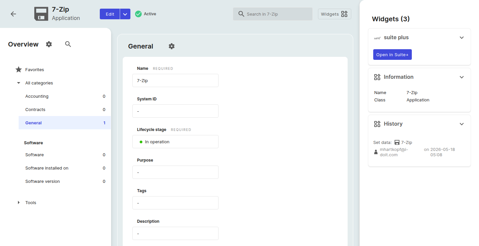Click the mhartkopf@i-doit.com user text
The width and height of the screenshot is (479, 246).
tap(394, 152)
